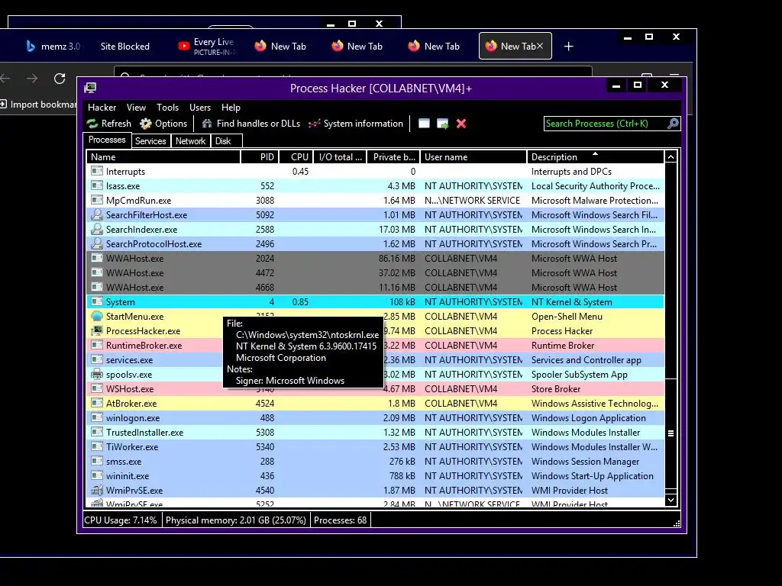Open the Tools menu
The width and height of the screenshot is (782, 586).
[x=167, y=108]
